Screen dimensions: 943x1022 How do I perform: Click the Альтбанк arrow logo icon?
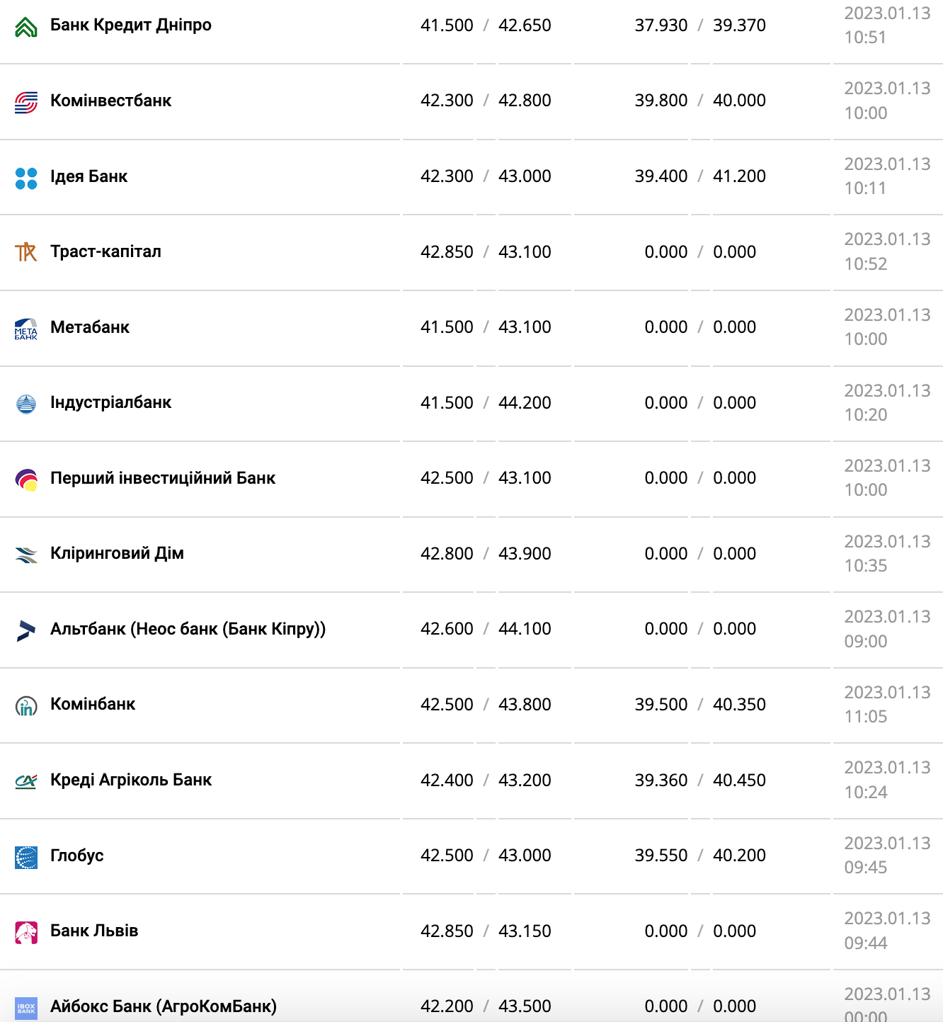[26, 630]
